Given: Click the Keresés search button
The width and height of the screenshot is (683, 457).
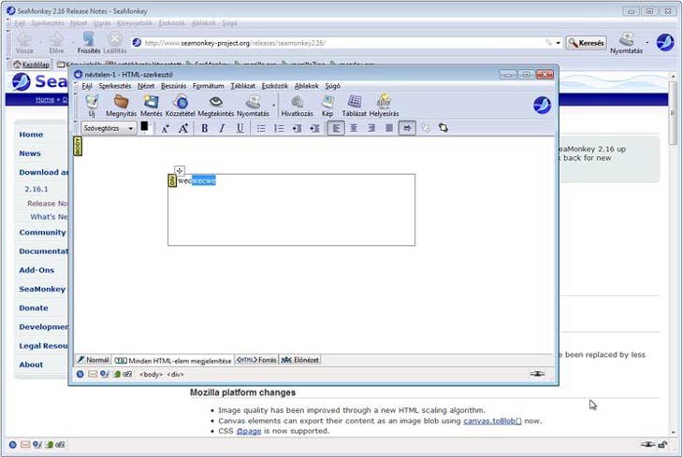Looking at the screenshot, I should pyautogui.click(x=586, y=43).
